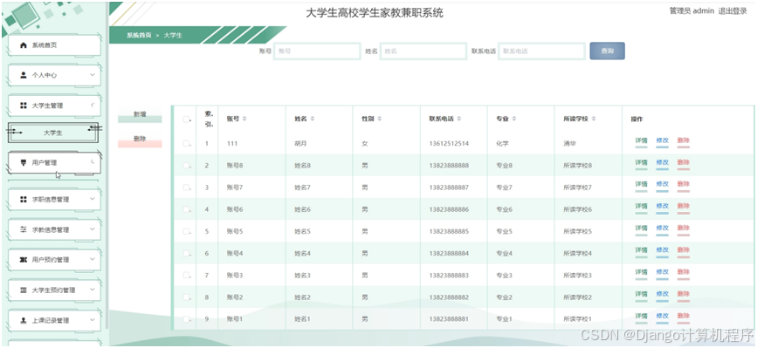Sort by 所读学校 column arrows

[x=594, y=119]
